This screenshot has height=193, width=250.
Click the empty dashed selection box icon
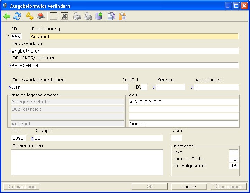[x=53, y=16]
